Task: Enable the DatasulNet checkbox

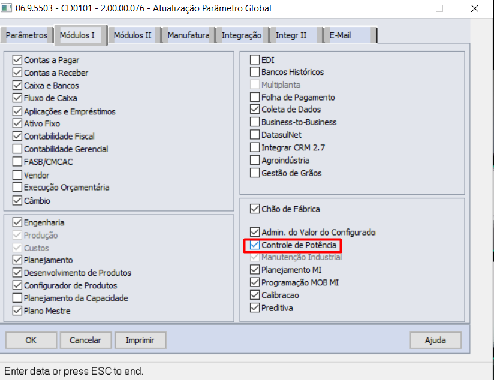Action: pyautogui.click(x=255, y=135)
